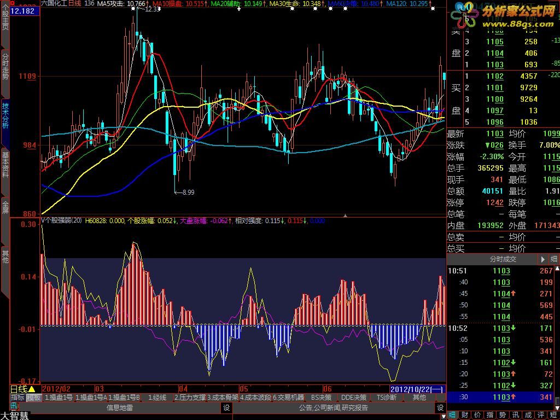Click the buy-2 volume 9729
Screen dimensions: 560x420
pos(529,87)
